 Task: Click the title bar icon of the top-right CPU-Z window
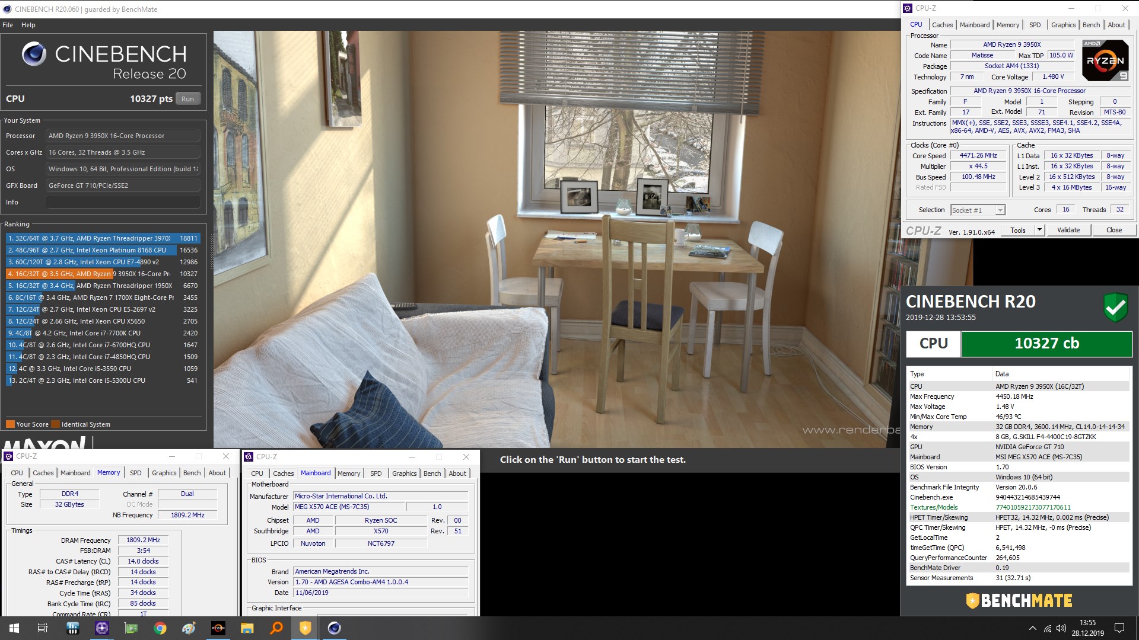(x=908, y=8)
